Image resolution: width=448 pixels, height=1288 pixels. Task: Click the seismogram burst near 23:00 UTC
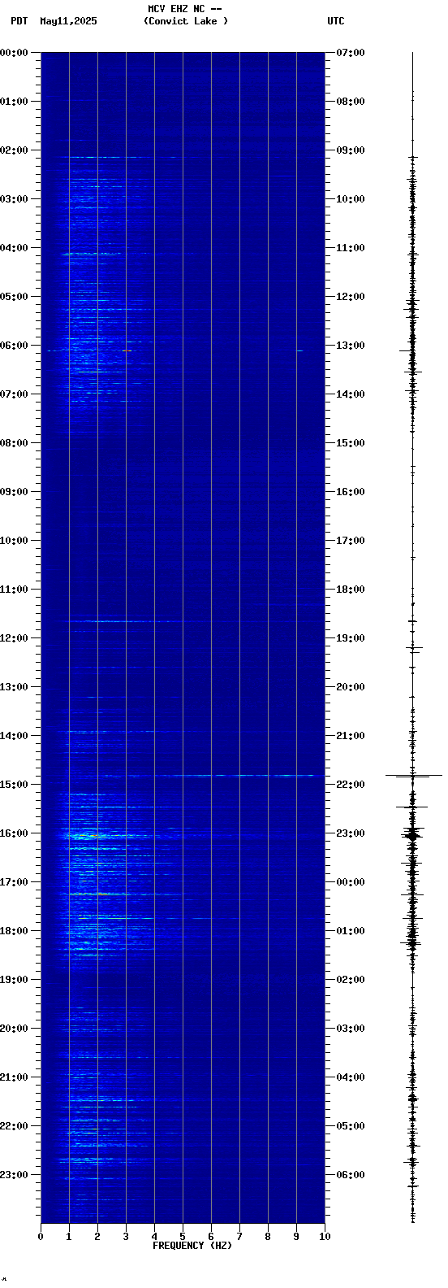412,834
